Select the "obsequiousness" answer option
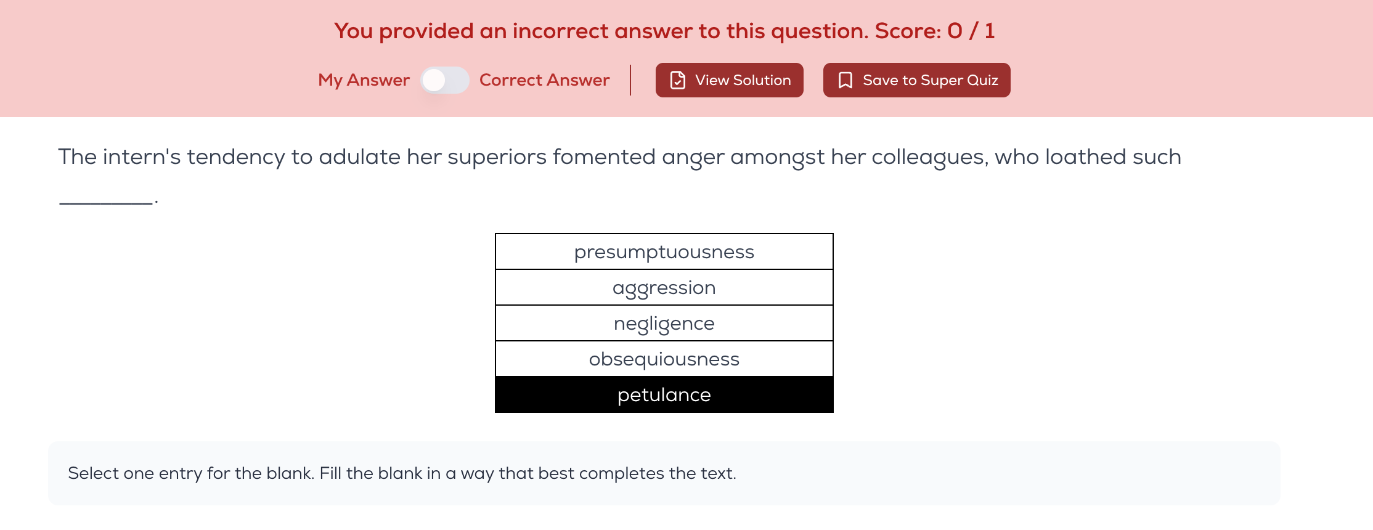 tap(664, 359)
